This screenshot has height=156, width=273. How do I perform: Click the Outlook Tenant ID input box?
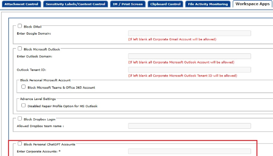coord(189,69)
